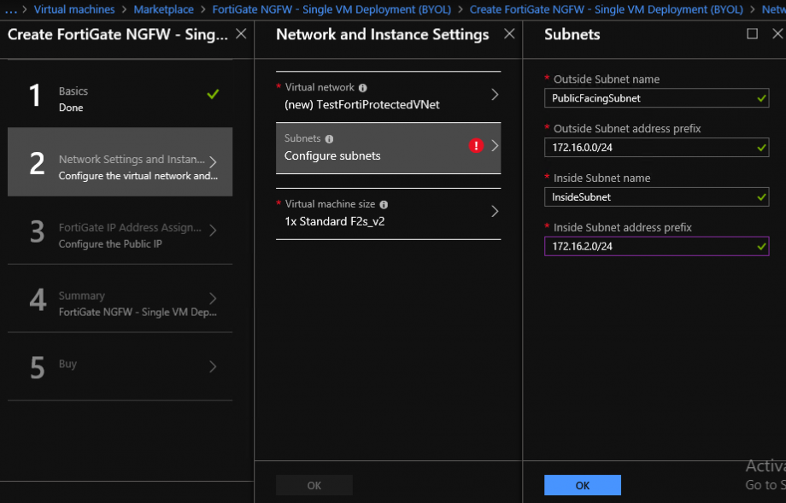
Task: Click the maximize icon on the Subnets panel
Action: pos(753,34)
